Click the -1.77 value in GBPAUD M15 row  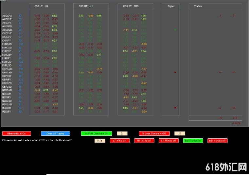144,69
